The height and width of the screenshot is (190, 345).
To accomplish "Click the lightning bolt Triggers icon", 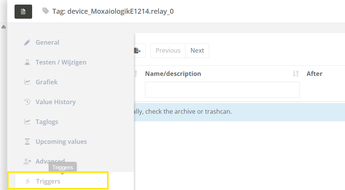I will click(x=28, y=181).
